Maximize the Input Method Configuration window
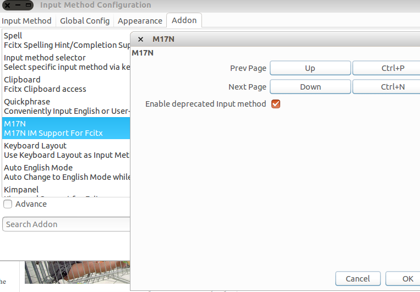 coord(28,5)
